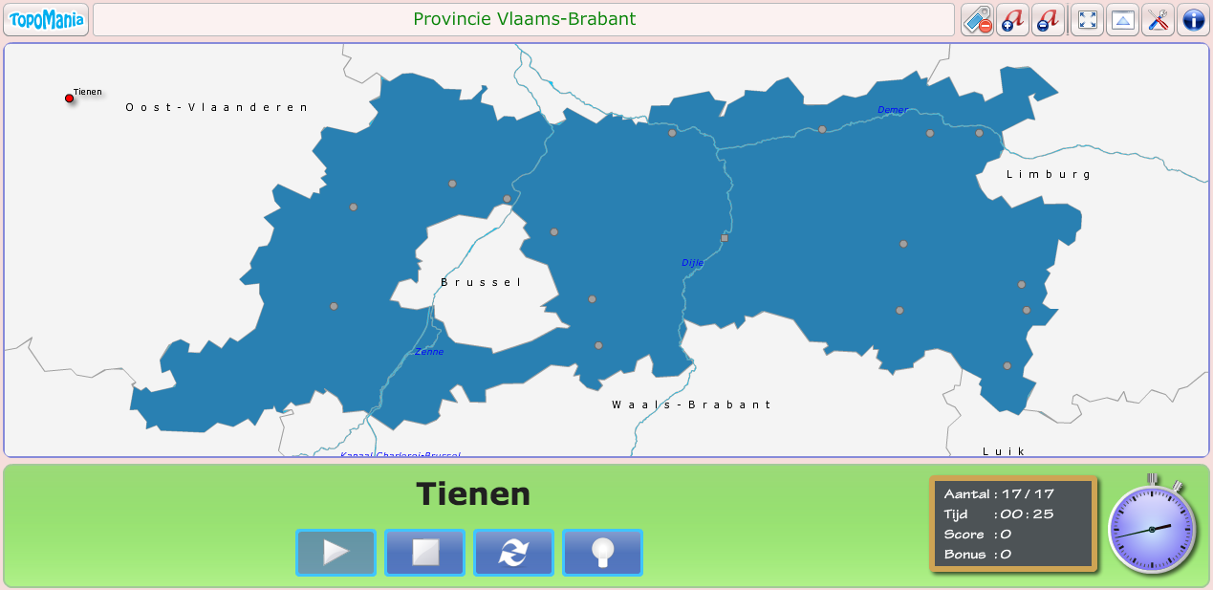Click the TopoMania logo button

[46, 19]
